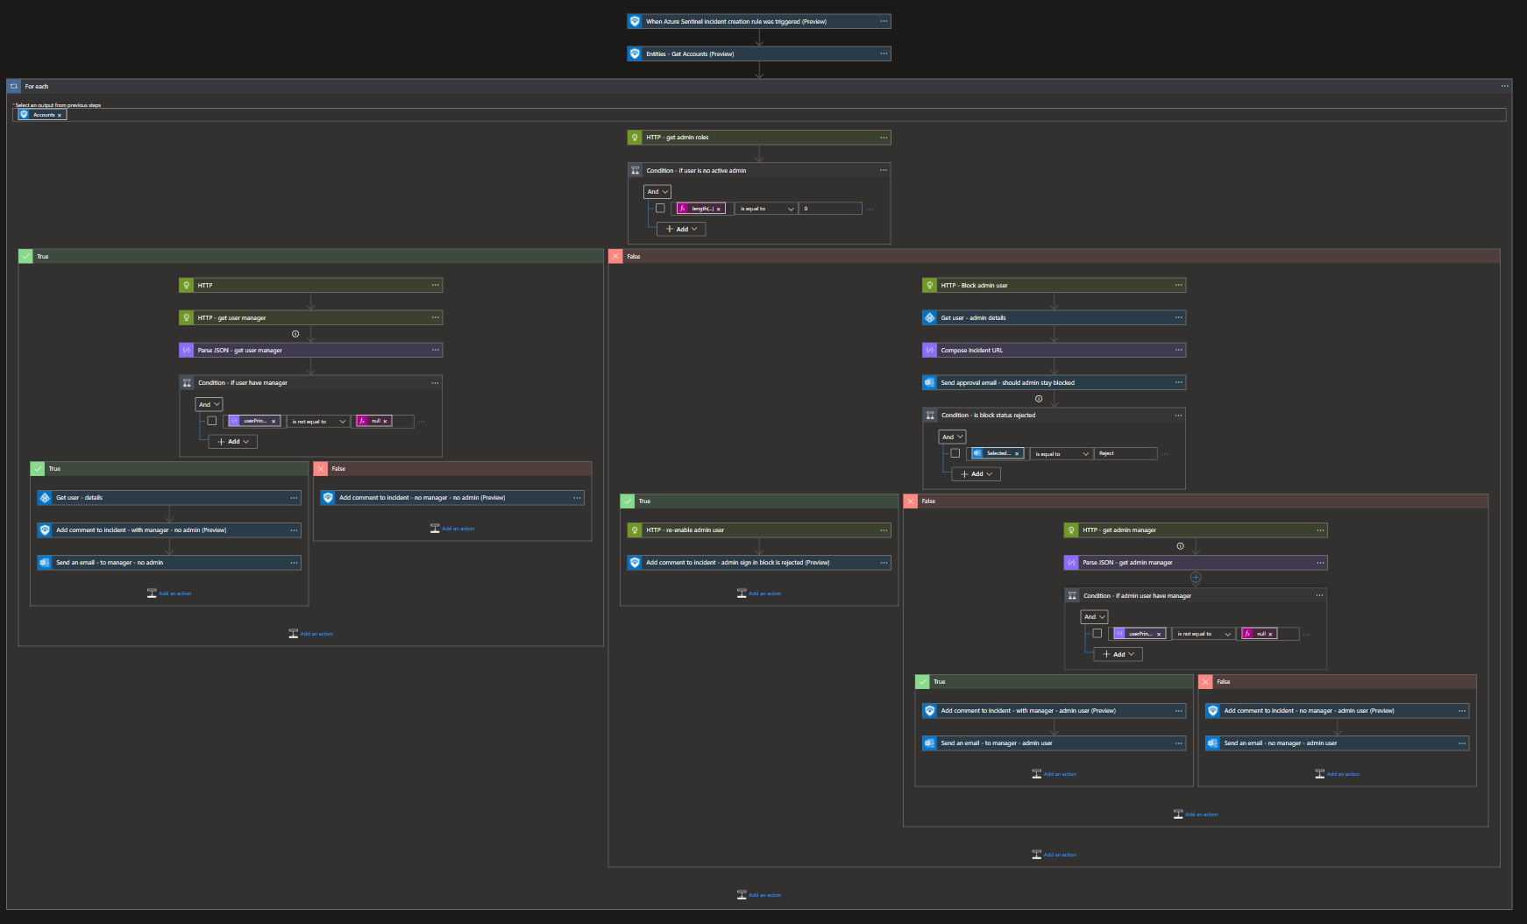Open ellipsis menu of For each
Viewport: 1527px width, 924px height.
(1505, 86)
